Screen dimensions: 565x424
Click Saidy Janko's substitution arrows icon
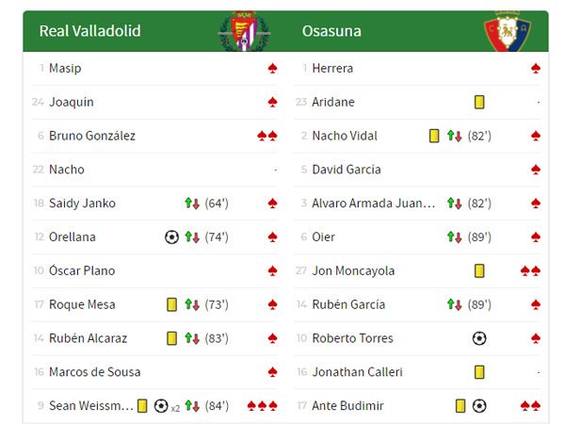(192, 204)
